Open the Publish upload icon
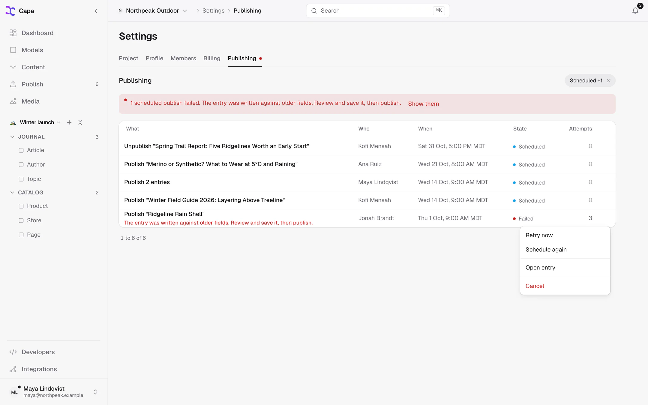 (13, 84)
